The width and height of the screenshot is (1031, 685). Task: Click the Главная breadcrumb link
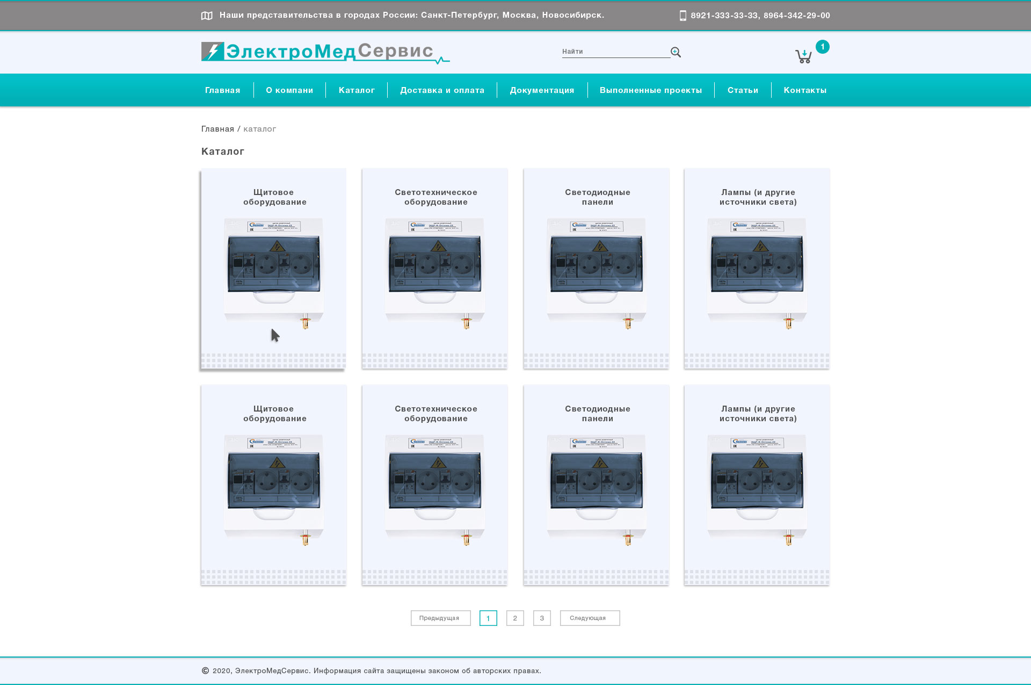(x=217, y=129)
